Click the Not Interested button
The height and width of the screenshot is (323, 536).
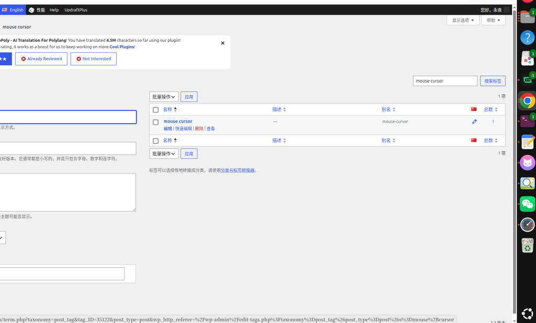(93, 59)
